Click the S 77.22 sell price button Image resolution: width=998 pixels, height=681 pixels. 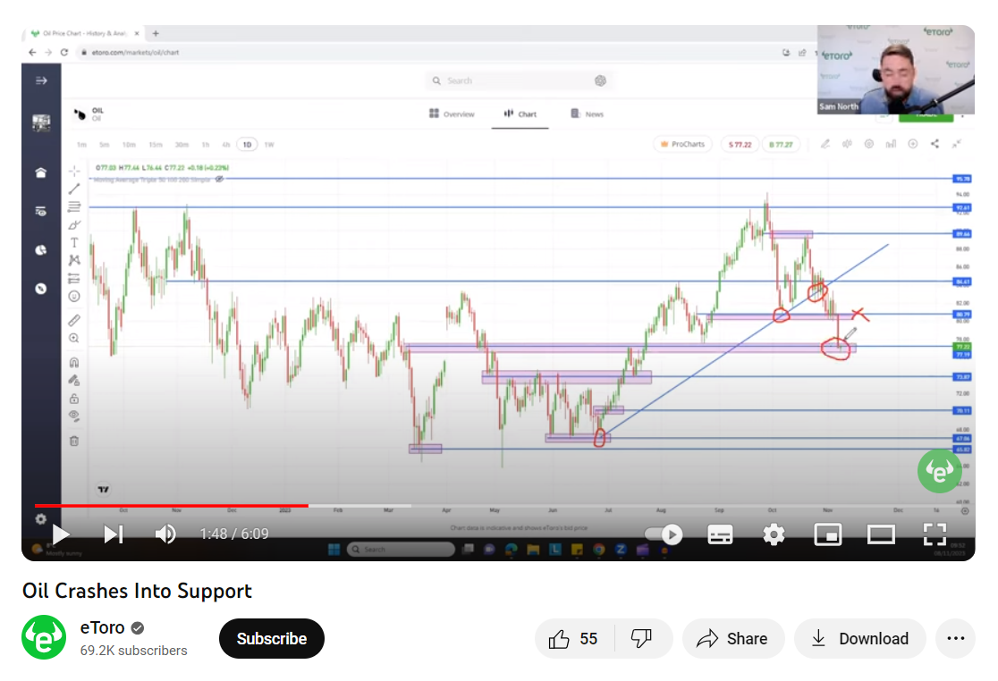pyautogui.click(x=740, y=145)
